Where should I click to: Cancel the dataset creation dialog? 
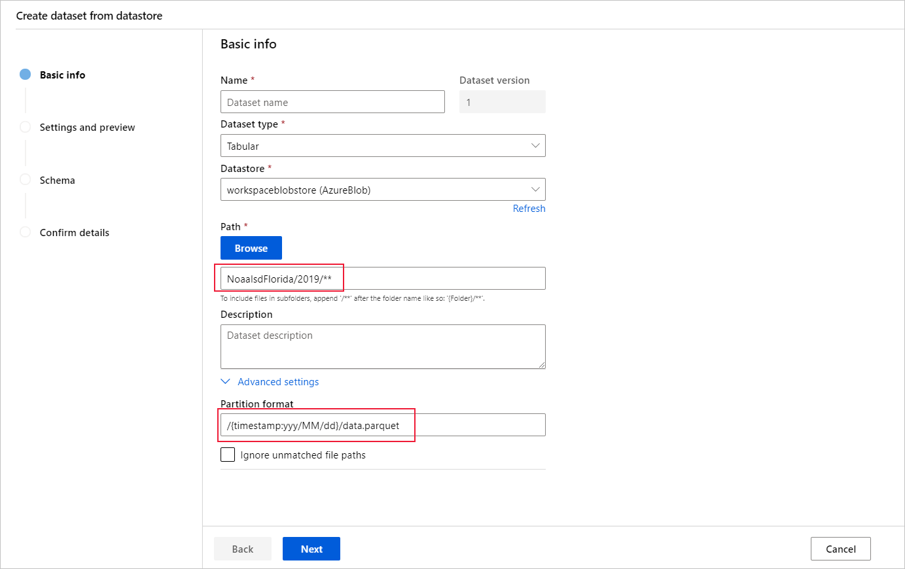tap(840, 549)
